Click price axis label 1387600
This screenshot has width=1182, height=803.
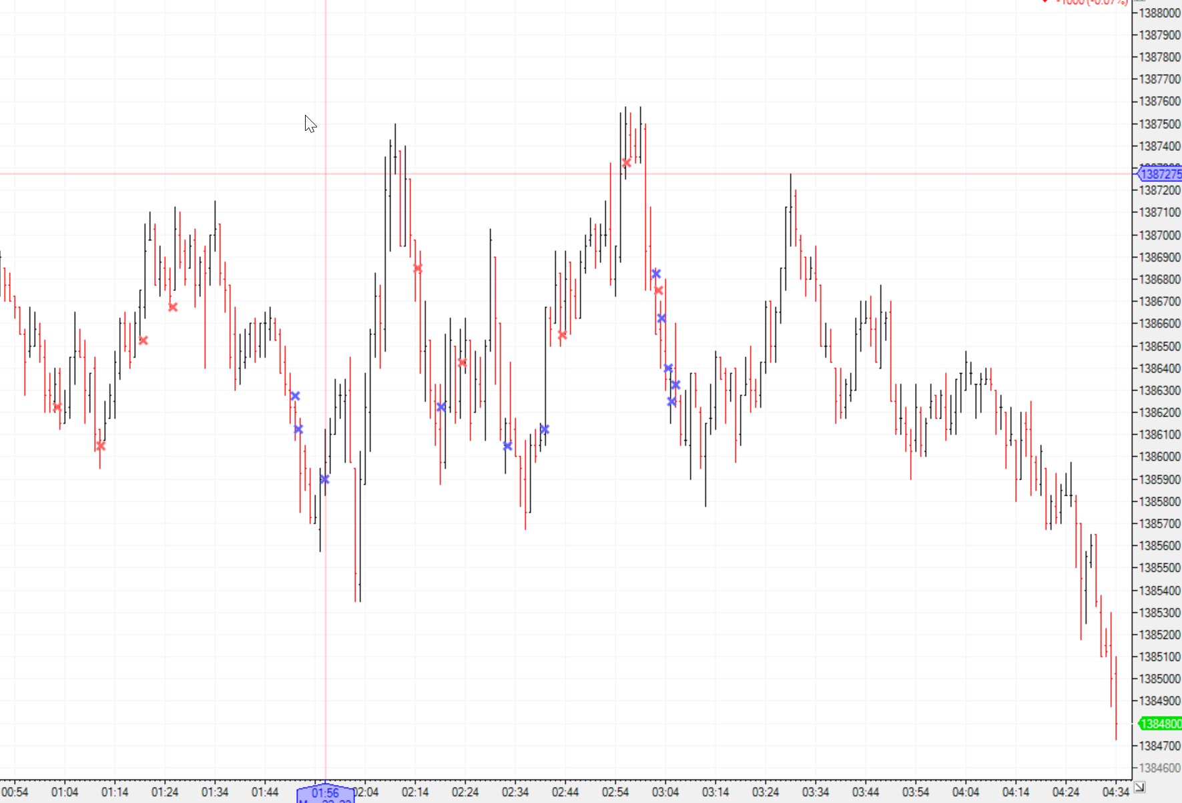pyautogui.click(x=1160, y=101)
